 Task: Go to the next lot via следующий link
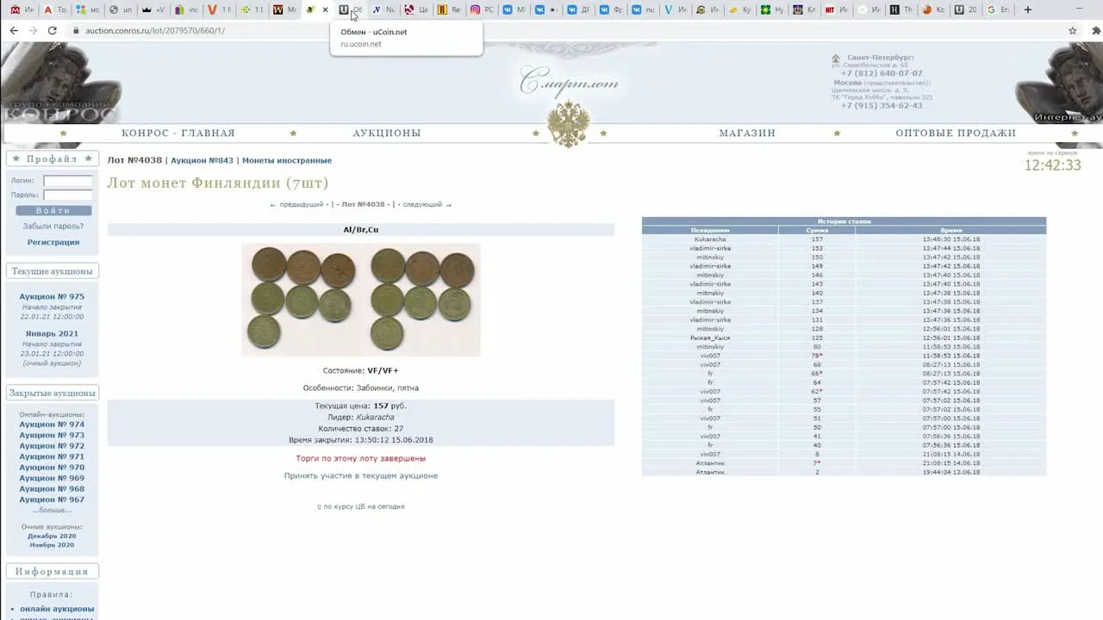424,204
